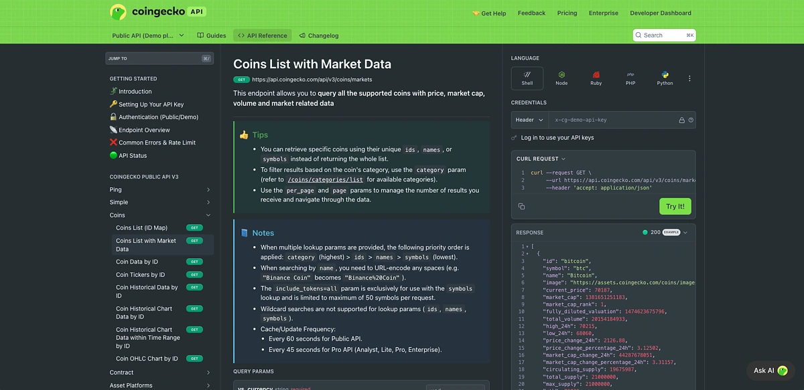Open the Header credentials type dropdown
The height and width of the screenshot is (390, 804).
[529, 120]
